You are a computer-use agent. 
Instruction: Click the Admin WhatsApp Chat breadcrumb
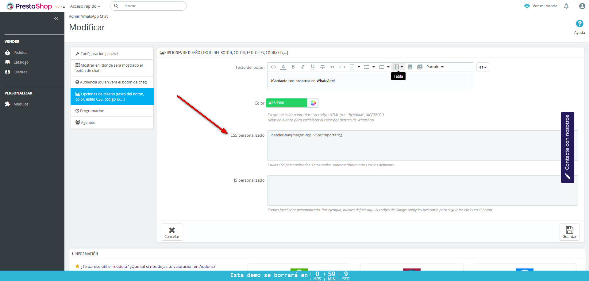(88, 17)
